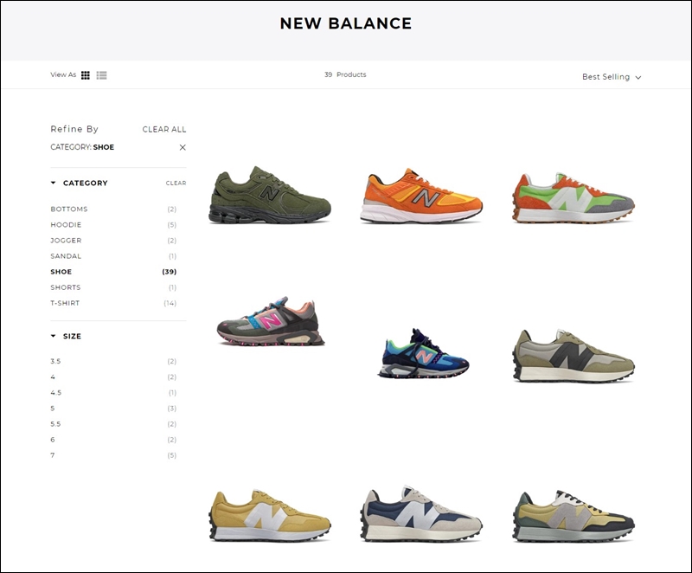
Task: Clear the Category filter
Action: [176, 183]
